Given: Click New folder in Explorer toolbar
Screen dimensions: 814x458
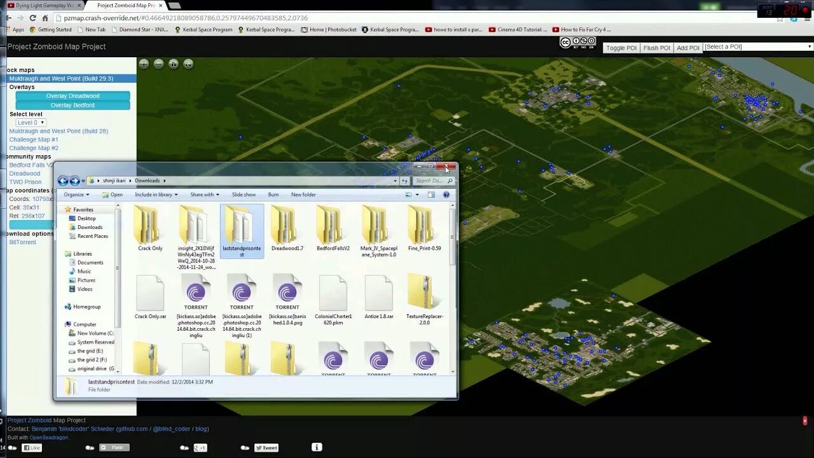Looking at the screenshot, I should point(303,195).
